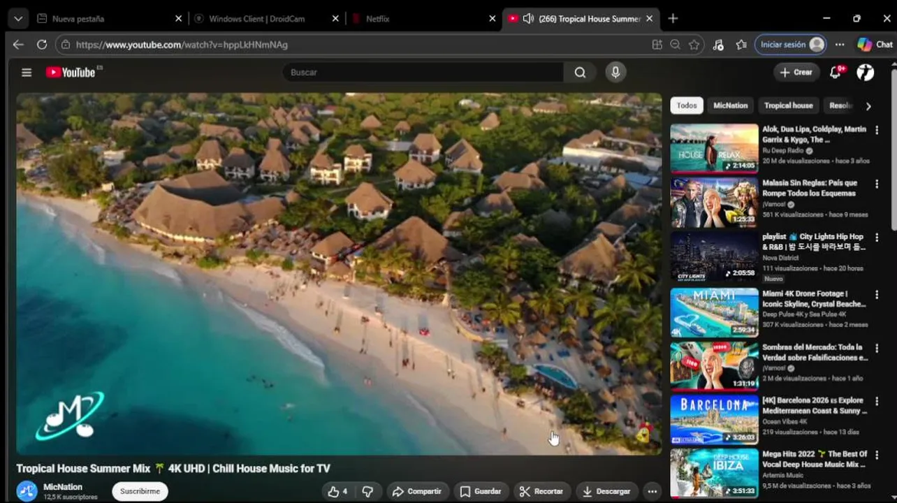This screenshot has width=897, height=503.
Task: Open the favorites list icon
Action: tap(741, 45)
